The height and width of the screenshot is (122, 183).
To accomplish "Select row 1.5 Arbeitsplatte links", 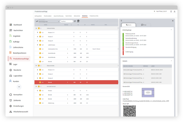I will [76, 49].
